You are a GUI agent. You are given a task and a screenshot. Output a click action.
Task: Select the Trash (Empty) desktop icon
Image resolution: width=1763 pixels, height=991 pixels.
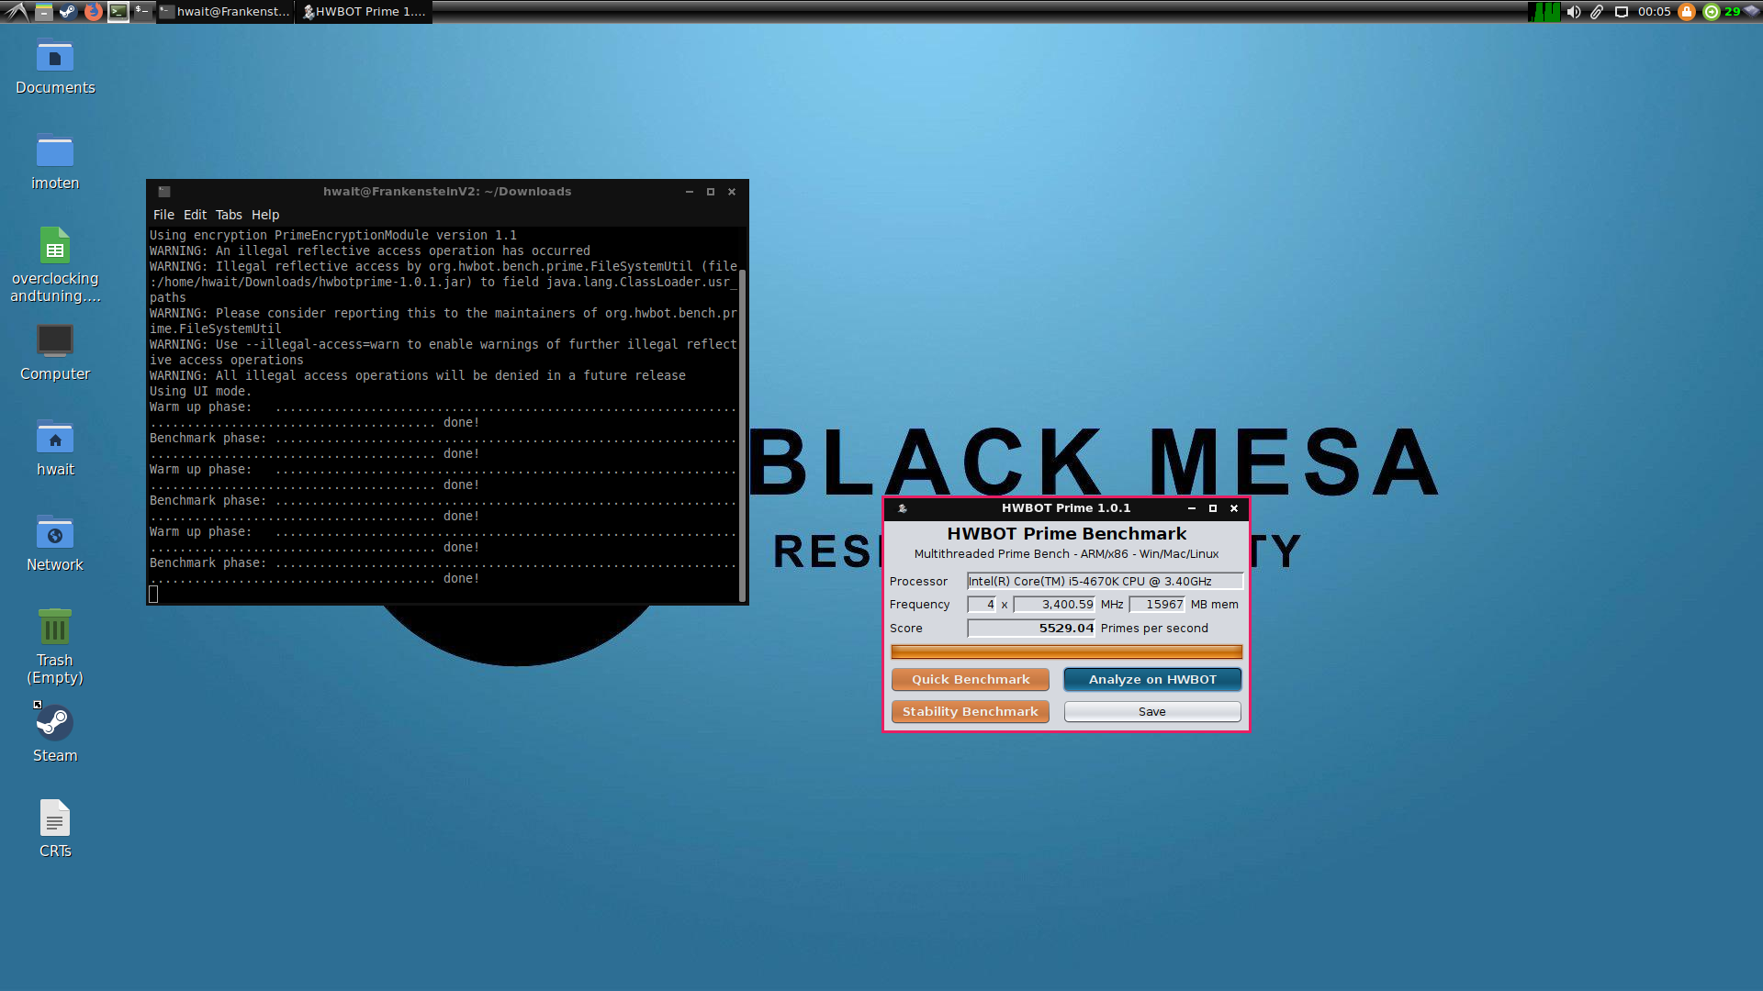[55, 647]
